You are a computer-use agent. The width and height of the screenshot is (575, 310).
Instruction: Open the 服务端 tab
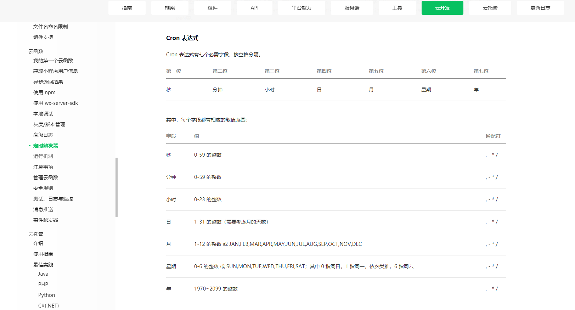click(x=352, y=8)
